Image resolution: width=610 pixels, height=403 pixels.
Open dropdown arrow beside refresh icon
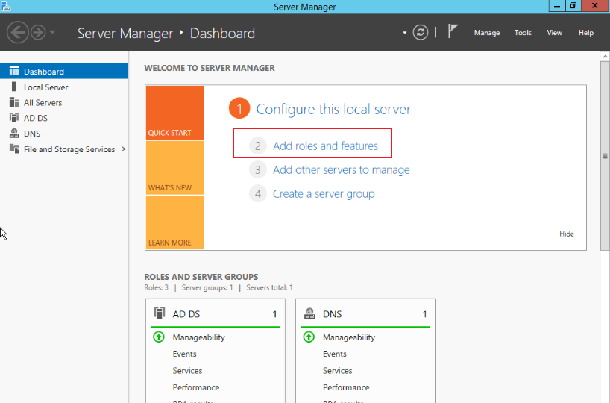[x=405, y=33]
